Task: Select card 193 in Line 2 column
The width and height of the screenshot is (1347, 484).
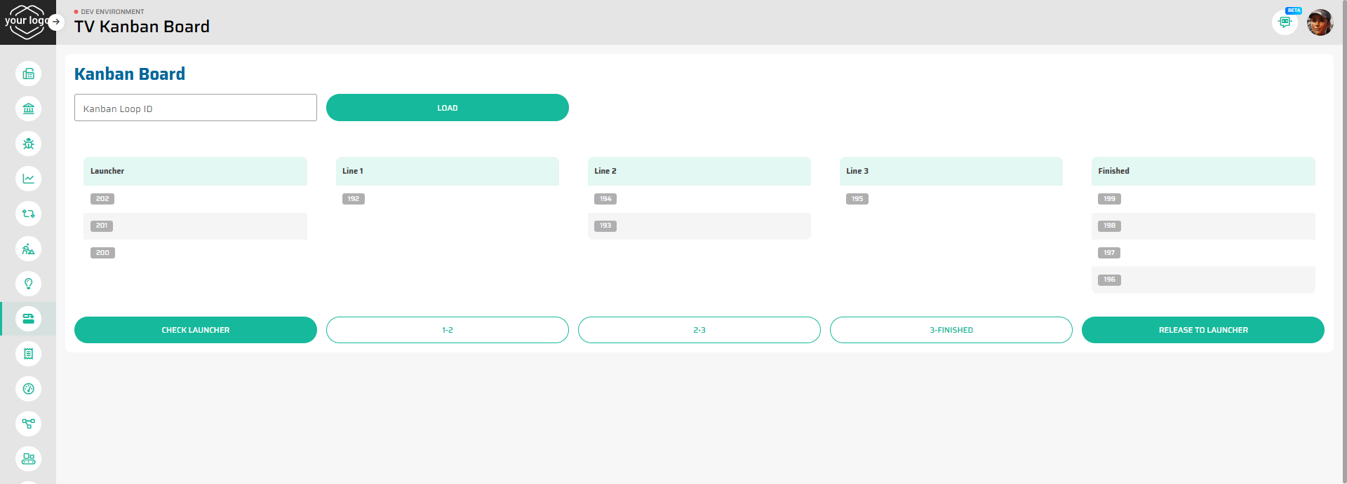Action: (605, 226)
